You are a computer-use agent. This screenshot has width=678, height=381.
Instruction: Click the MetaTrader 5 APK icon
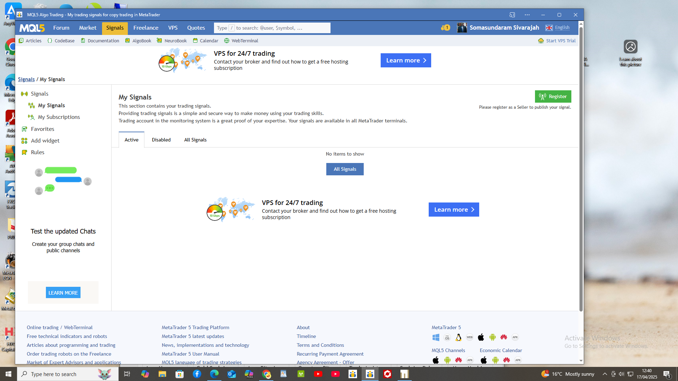pos(515,337)
